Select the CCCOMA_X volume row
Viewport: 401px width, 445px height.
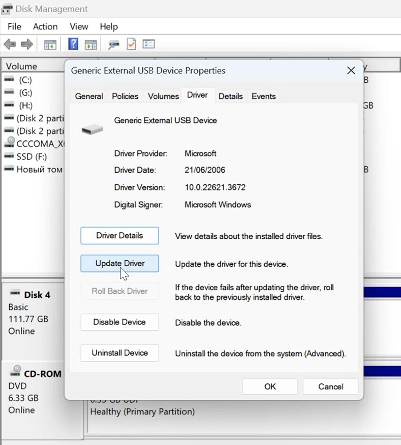[33, 144]
